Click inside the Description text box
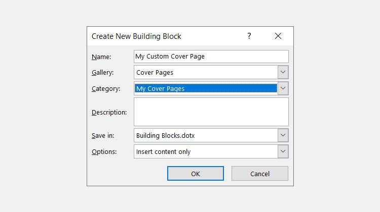This screenshot has width=380, height=212. (211, 112)
